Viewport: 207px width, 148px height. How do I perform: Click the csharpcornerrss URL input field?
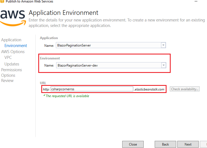[92, 89]
